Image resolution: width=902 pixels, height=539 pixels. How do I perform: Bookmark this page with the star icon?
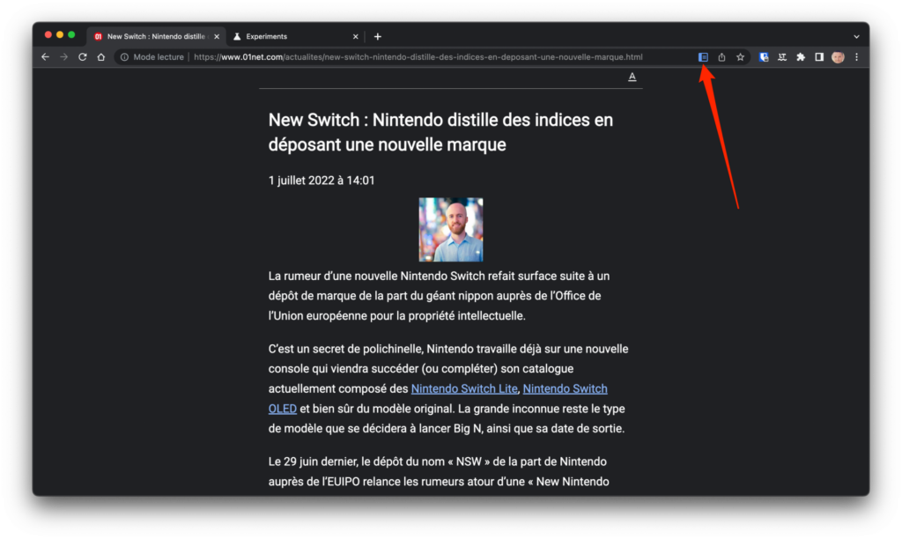(x=740, y=57)
